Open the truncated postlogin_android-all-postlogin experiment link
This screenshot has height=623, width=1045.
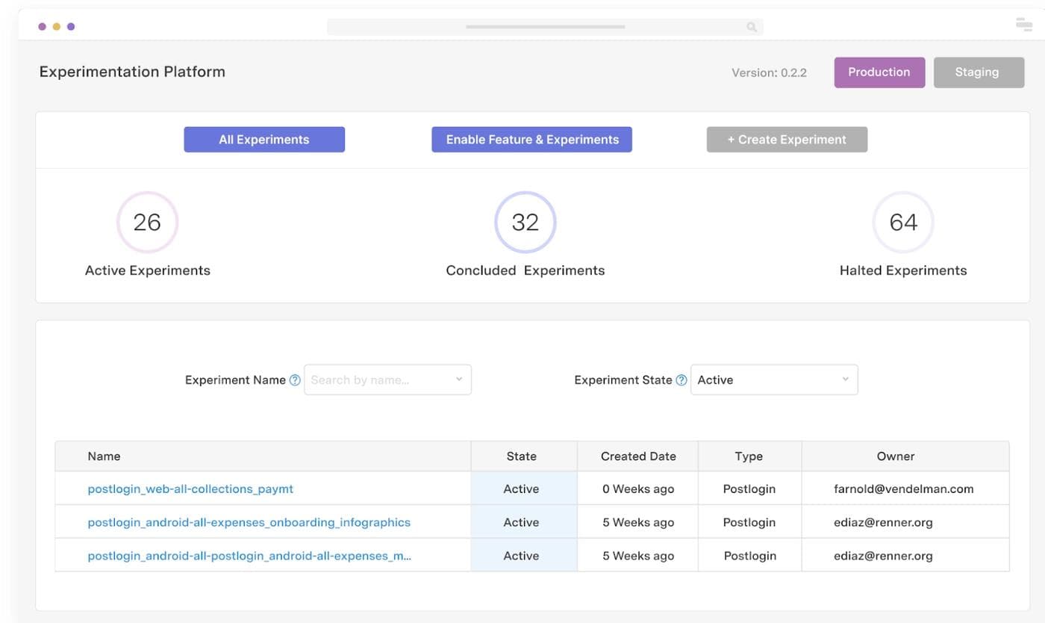click(249, 556)
